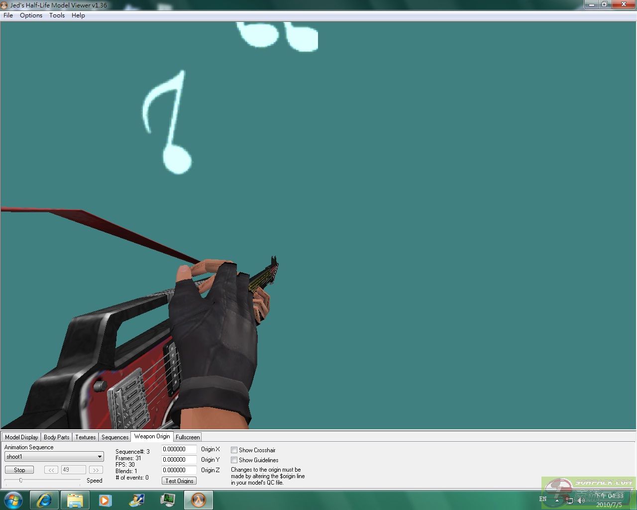Open the Tools menu
This screenshot has width=637, height=510.
pos(57,15)
